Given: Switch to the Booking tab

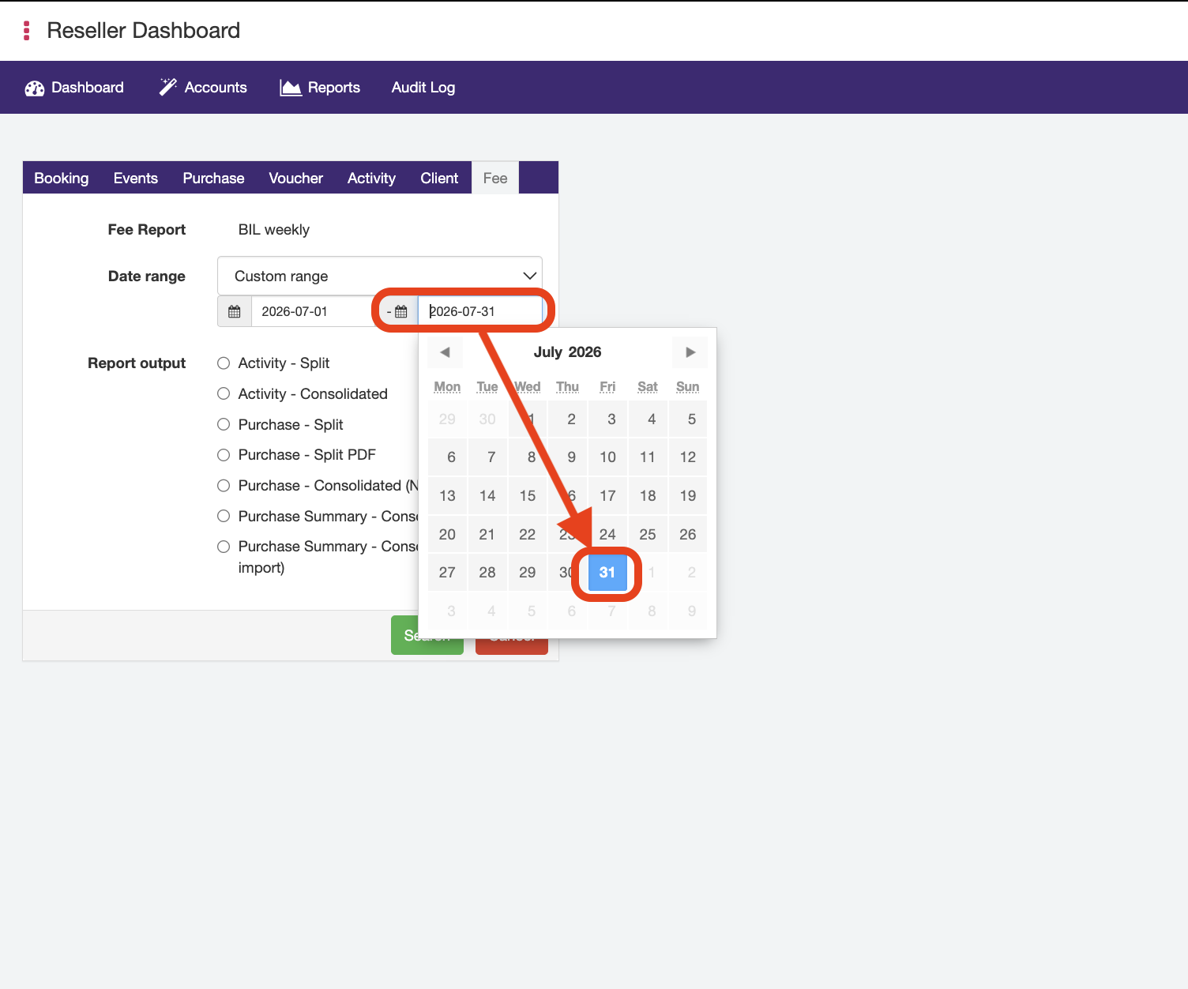Looking at the screenshot, I should (62, 178).
